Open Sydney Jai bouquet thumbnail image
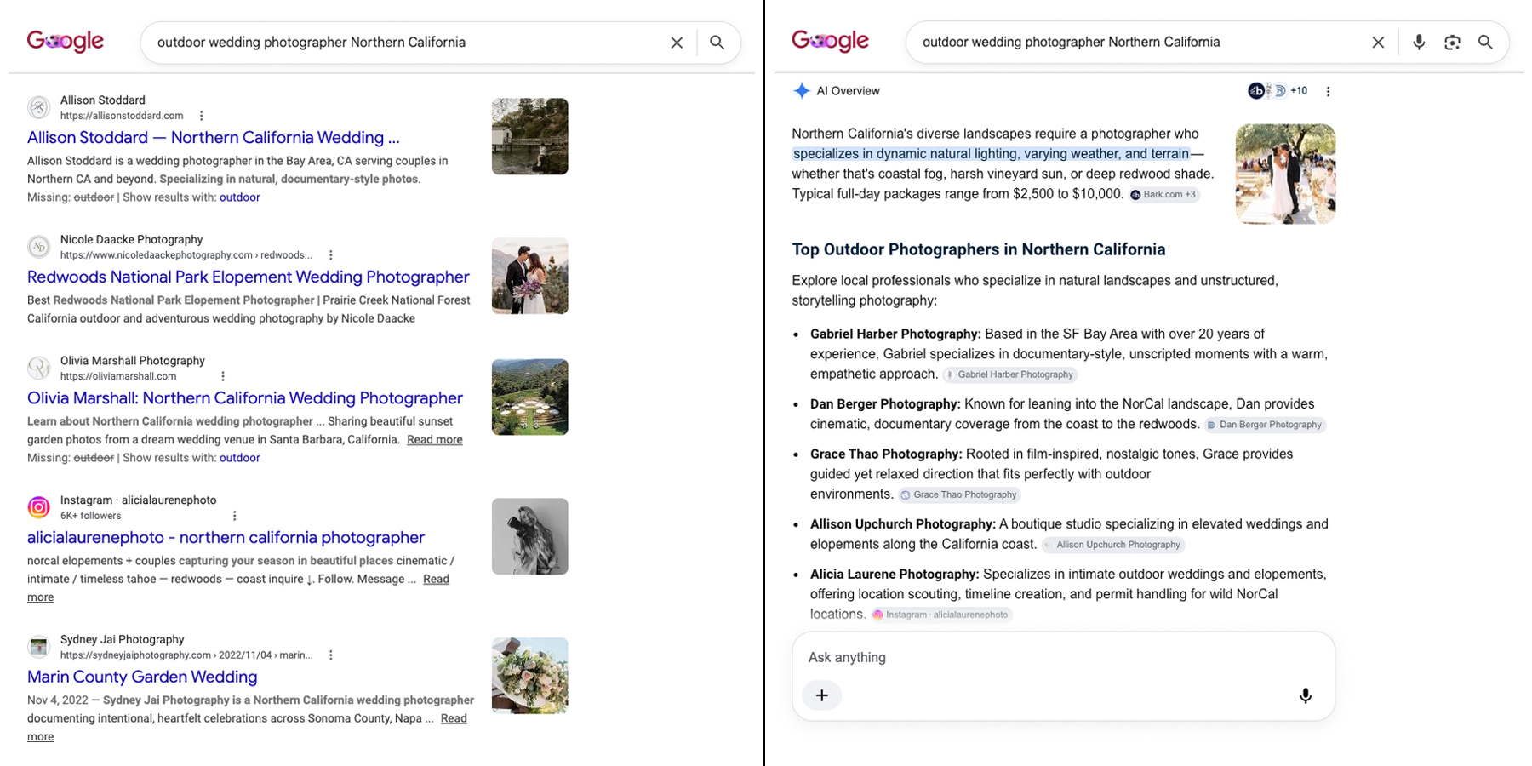Screen dimensions: 1532x766 click(x=529, y=676)
